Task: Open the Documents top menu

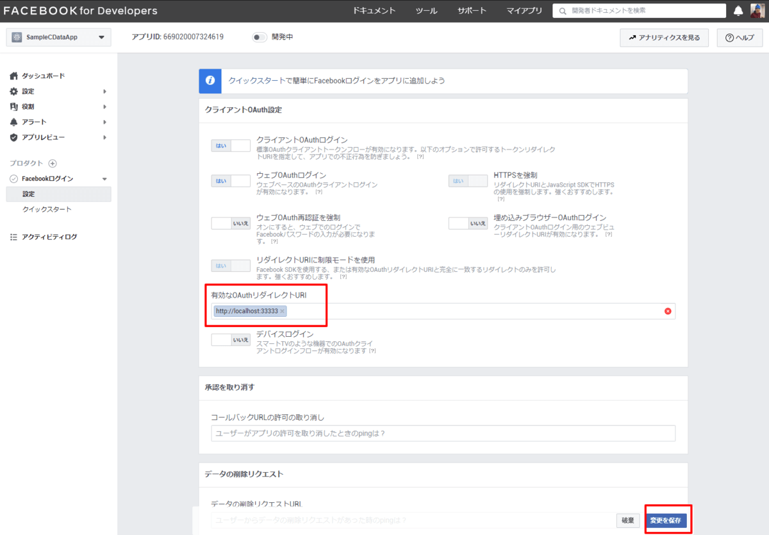Action: tap(374, 11)
